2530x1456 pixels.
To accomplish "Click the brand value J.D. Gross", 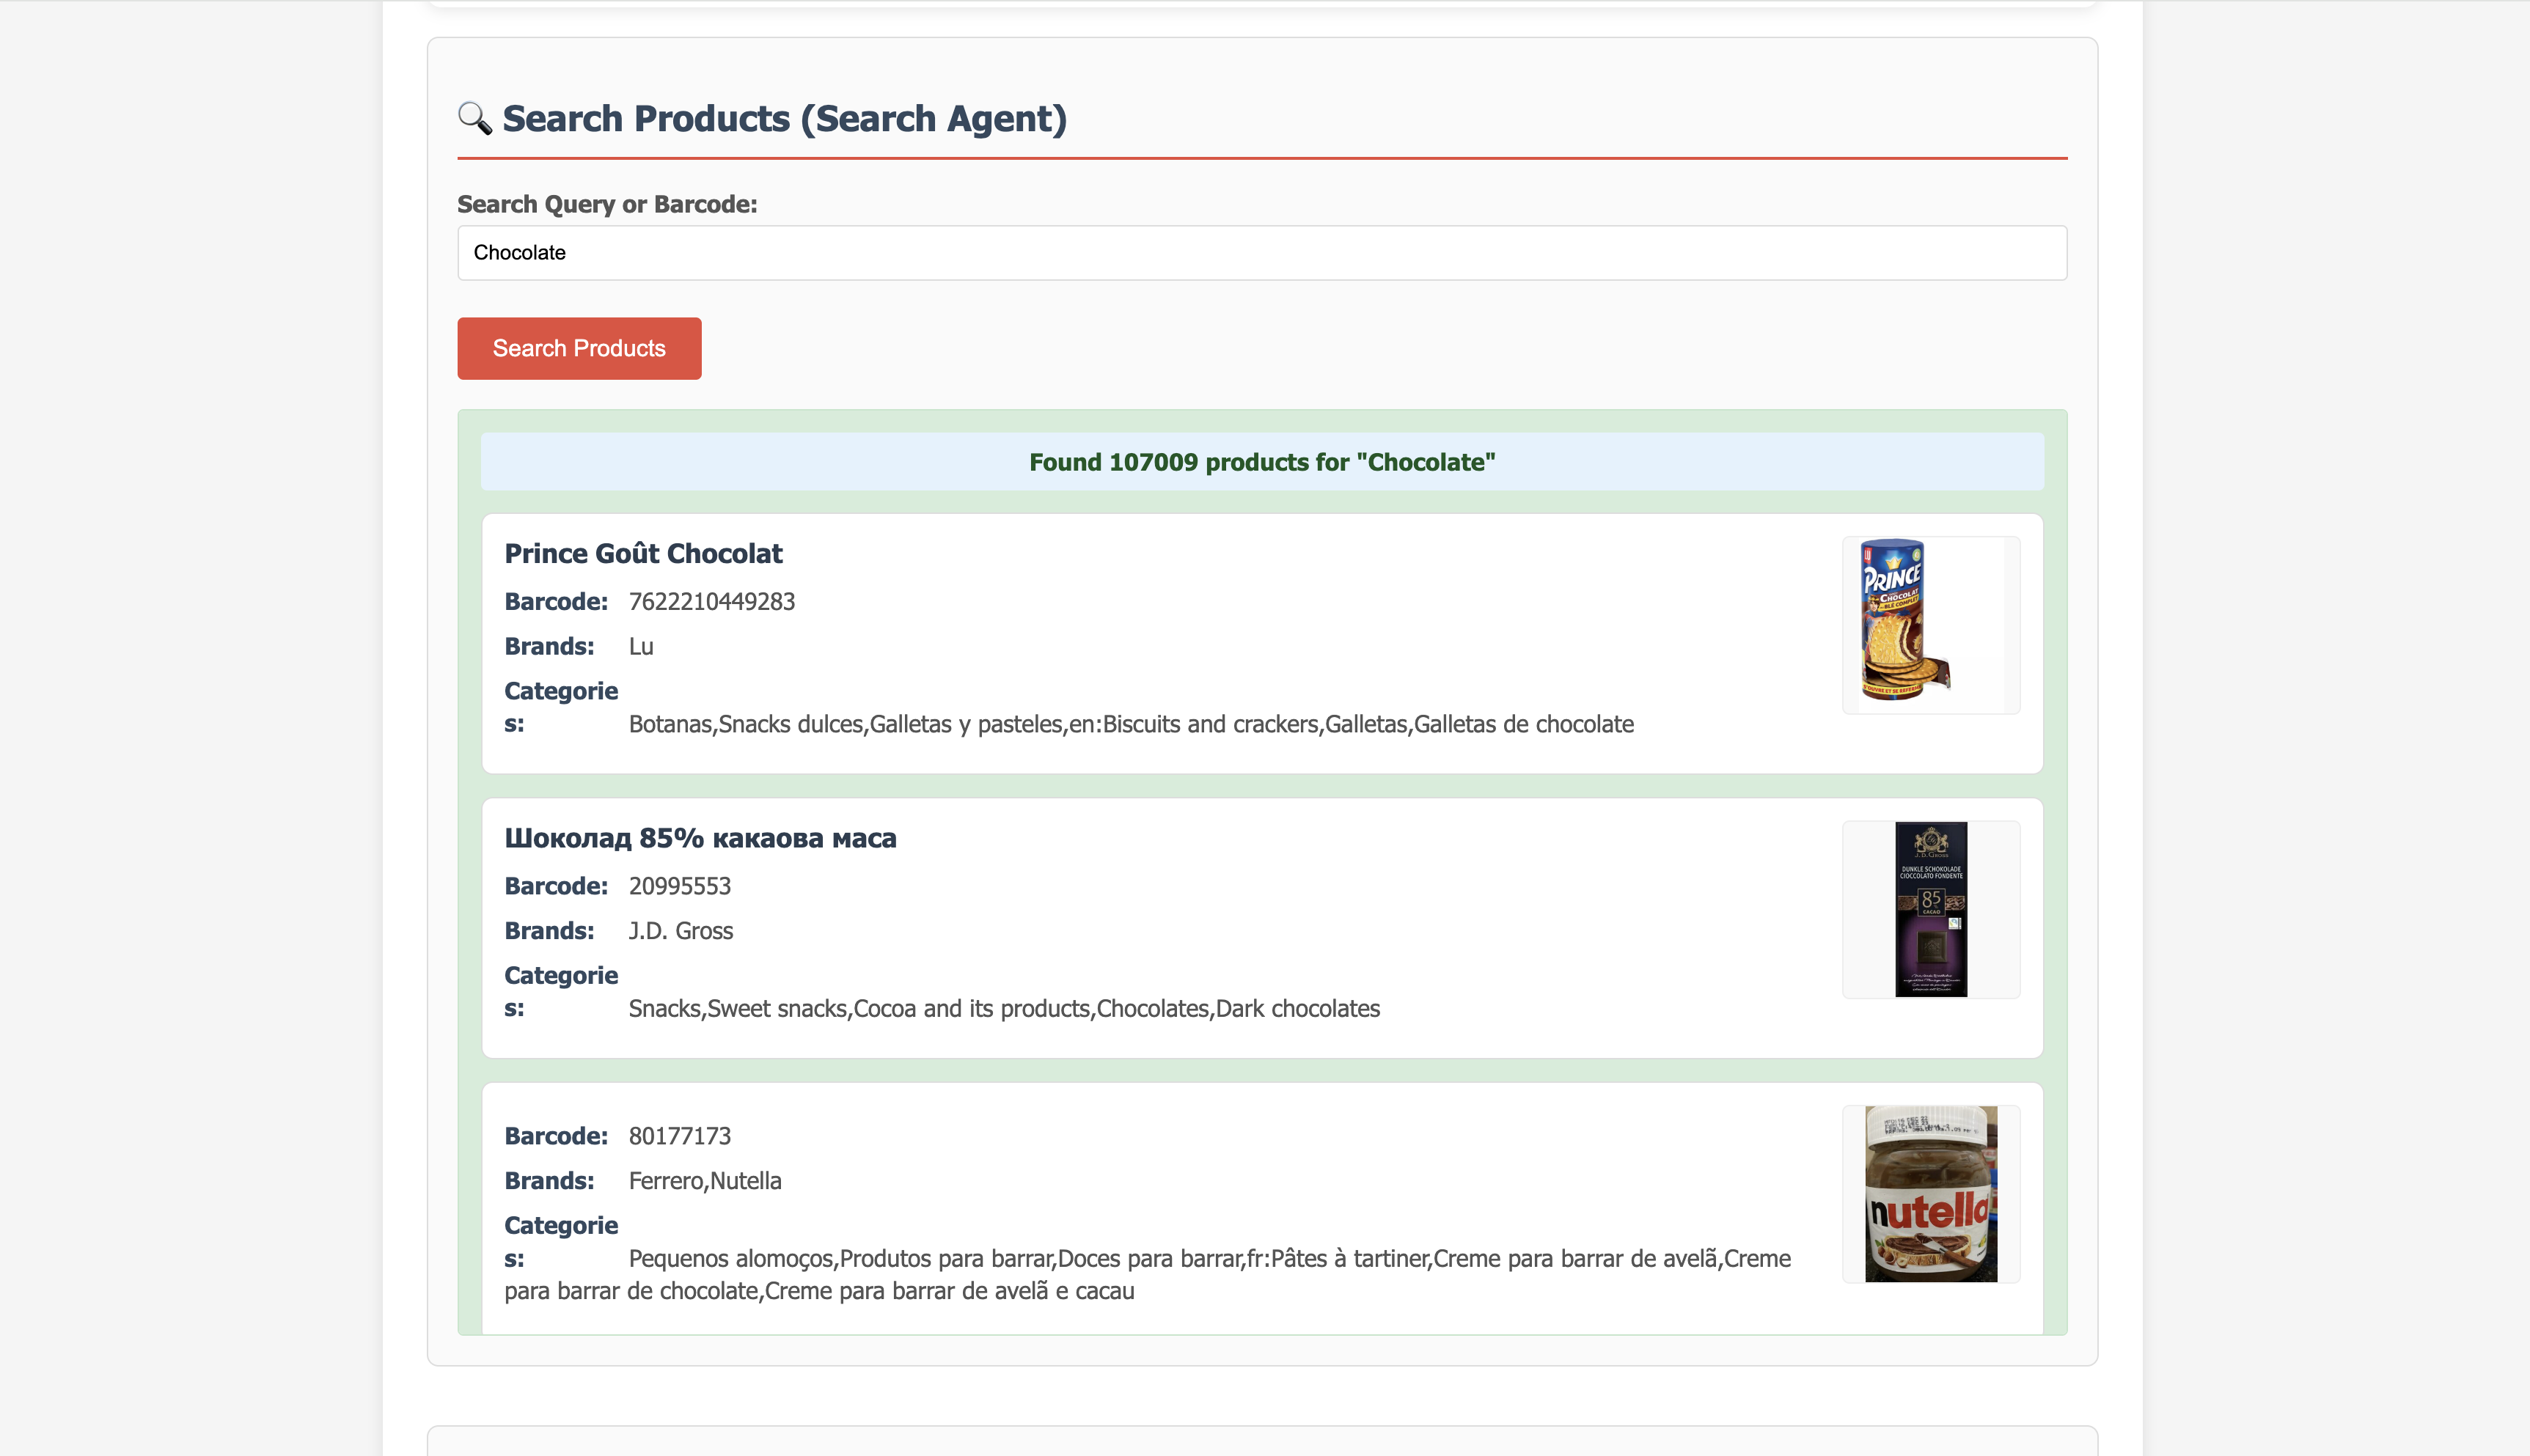I will coord(681,931).
